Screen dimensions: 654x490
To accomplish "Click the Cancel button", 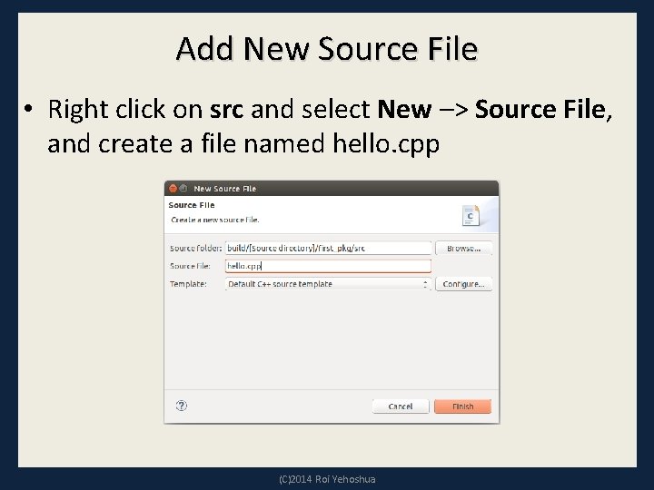I will tap(401, 407).
